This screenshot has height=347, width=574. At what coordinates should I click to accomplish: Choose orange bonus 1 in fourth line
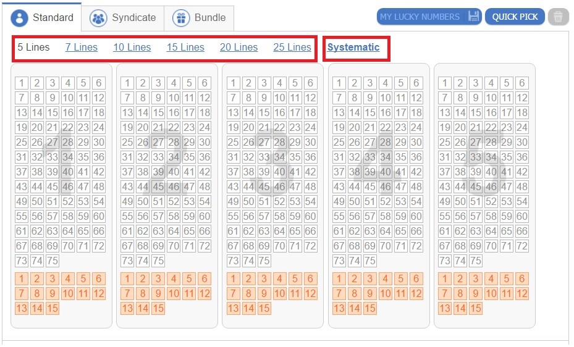339,278
